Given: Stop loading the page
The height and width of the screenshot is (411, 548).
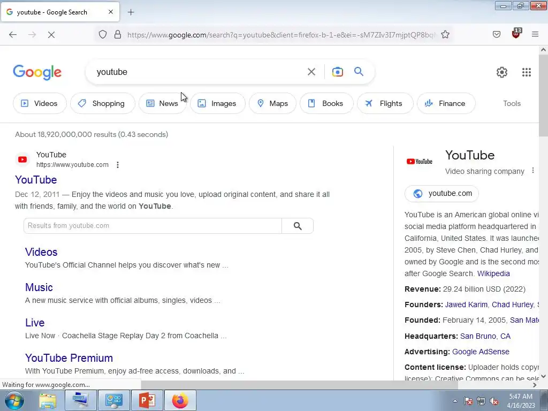Looking at the screenshot, I should 51,34.
